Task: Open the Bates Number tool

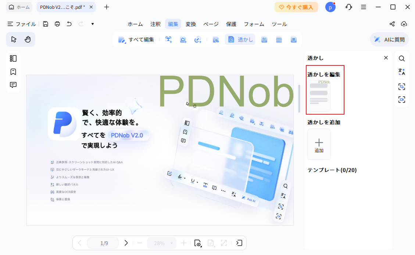Action: [x=293, y=39]
